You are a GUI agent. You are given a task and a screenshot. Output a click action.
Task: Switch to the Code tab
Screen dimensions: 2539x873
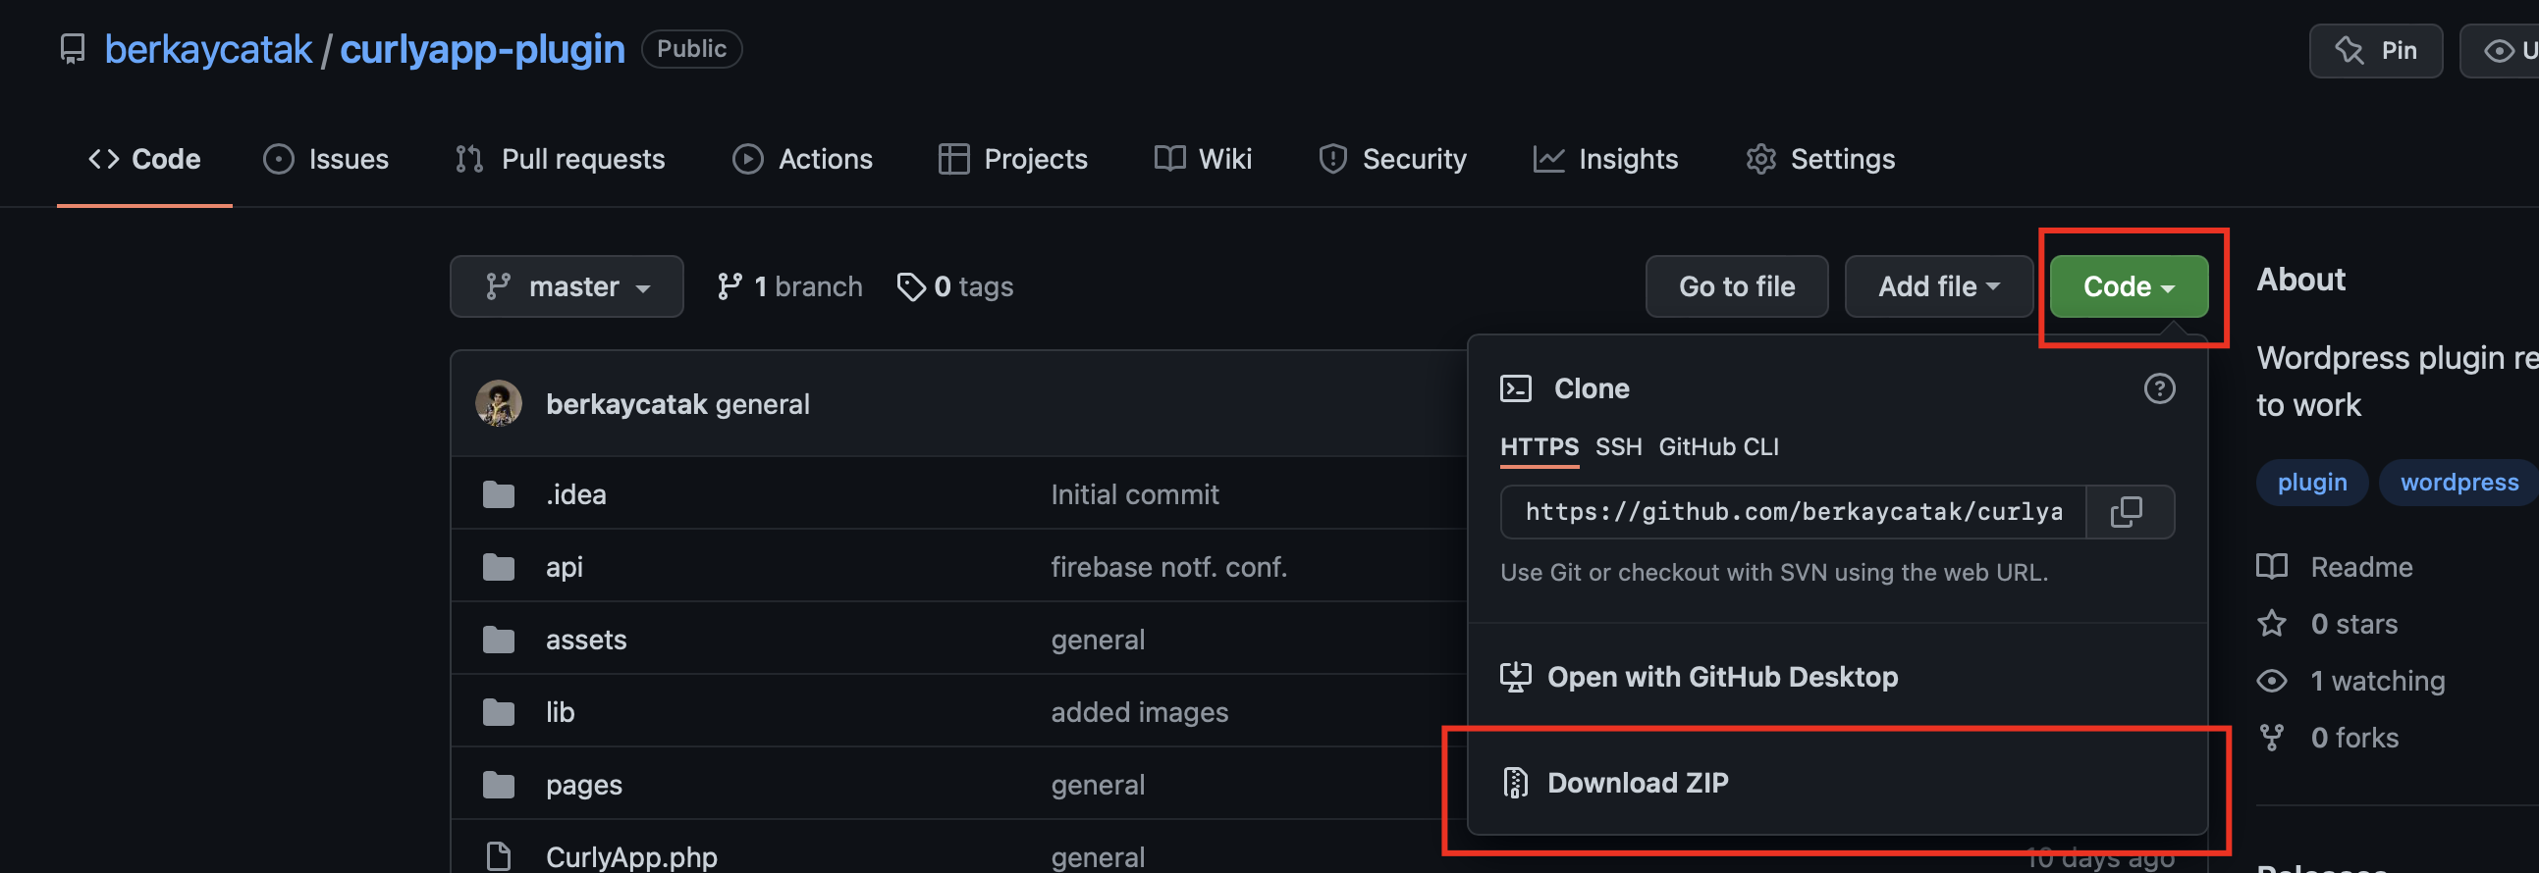click(x=145, y=159)
